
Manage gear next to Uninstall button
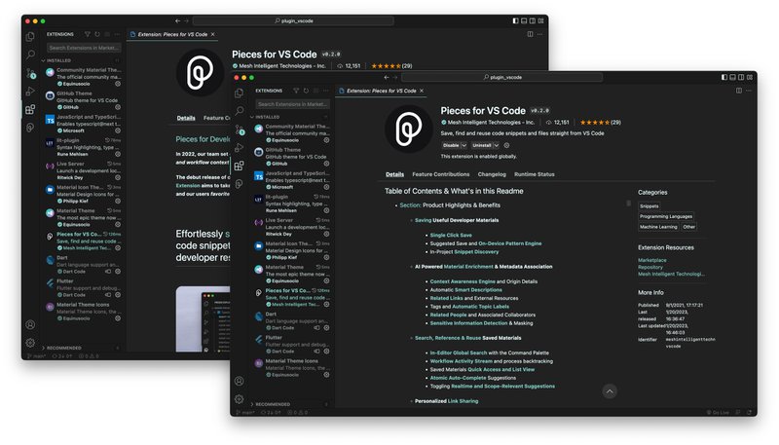(x=506, y=145)
